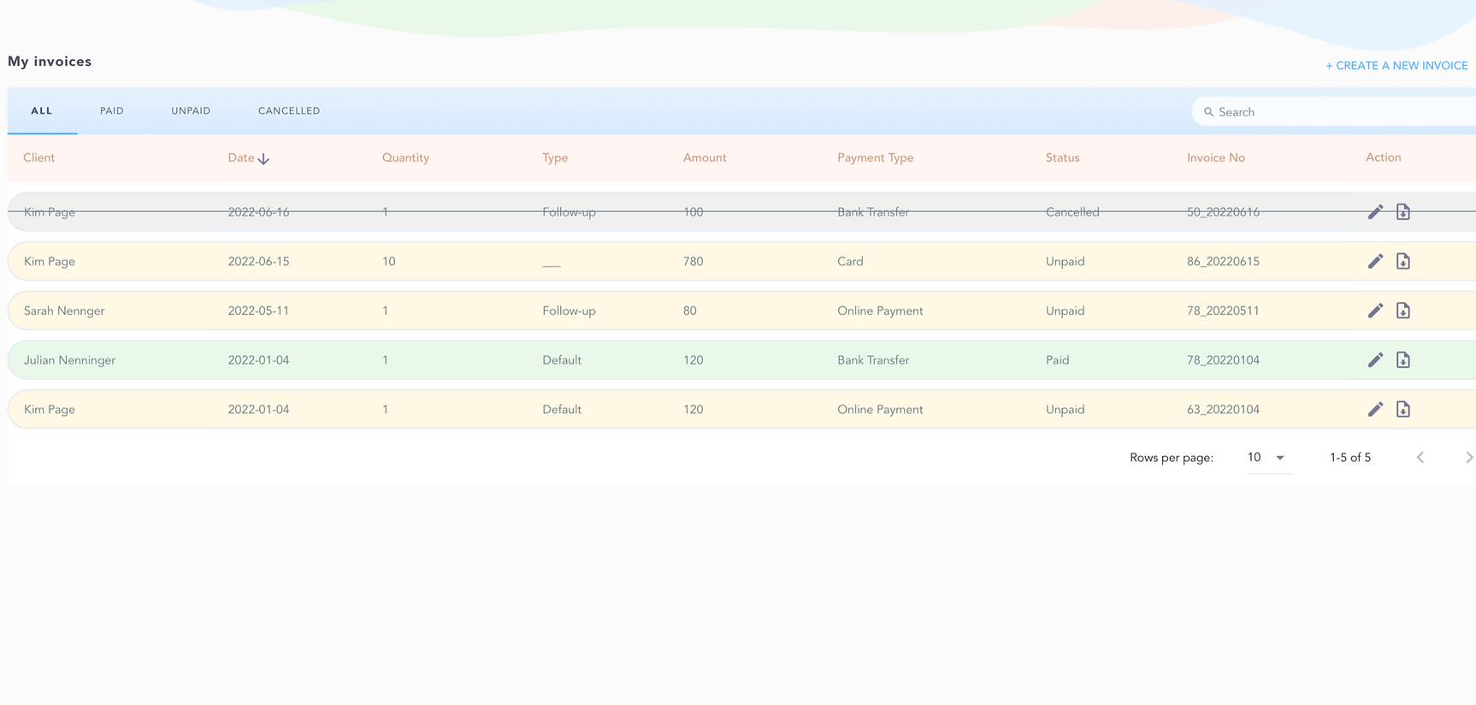Download invoice 78_20220511

1403,311
